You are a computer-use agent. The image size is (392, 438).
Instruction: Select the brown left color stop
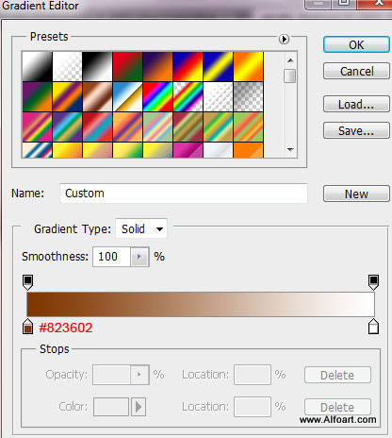[x=28, y=327]
